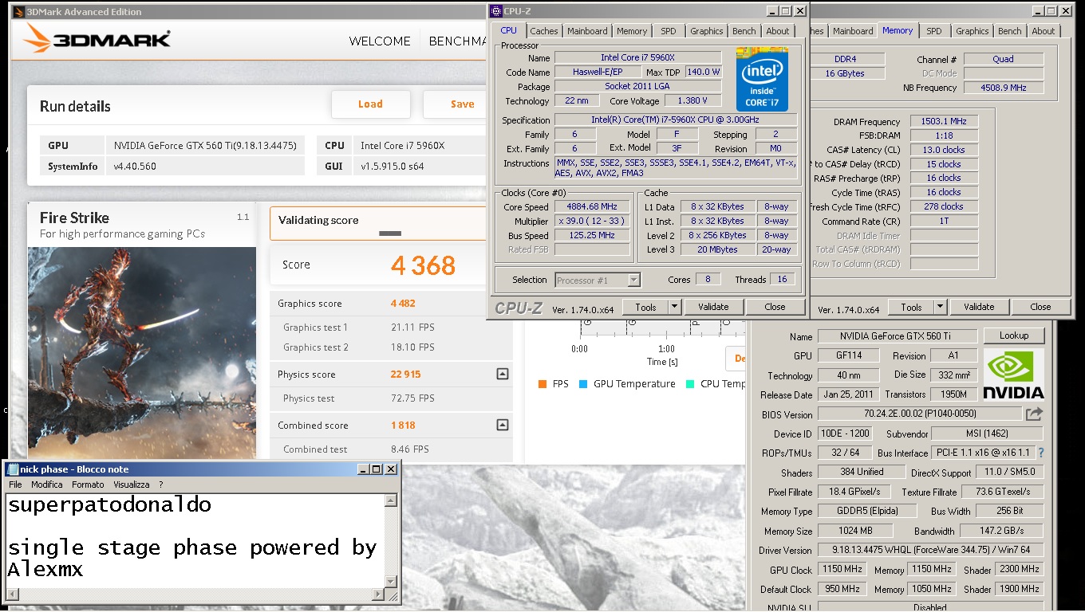Click the Close button in rear CPU-Z window

[x=1040, y=307]
